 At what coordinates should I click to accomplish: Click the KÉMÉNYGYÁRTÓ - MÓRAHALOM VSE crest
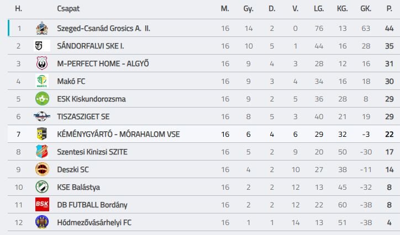[42, 134]
